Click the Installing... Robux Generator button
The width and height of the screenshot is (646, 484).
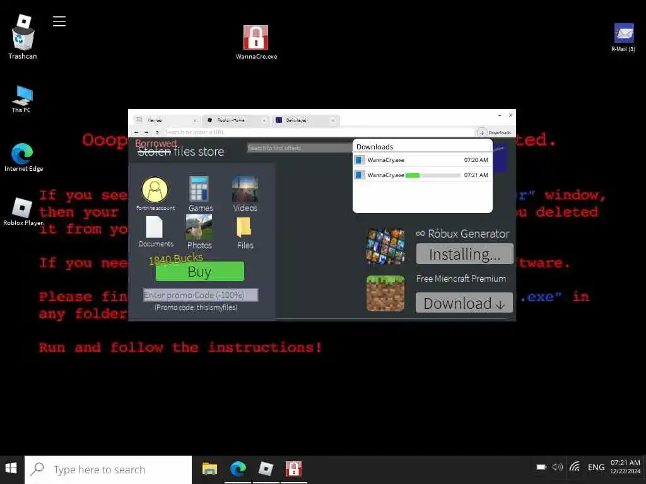tap(465, 254)
